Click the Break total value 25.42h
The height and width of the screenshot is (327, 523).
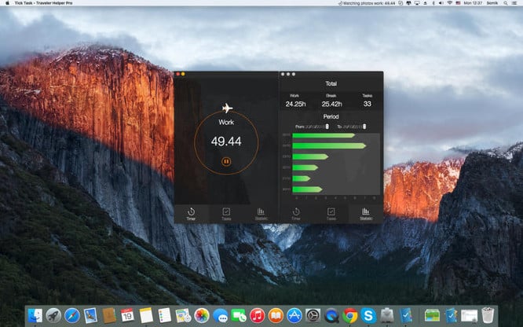coord(331,104)
